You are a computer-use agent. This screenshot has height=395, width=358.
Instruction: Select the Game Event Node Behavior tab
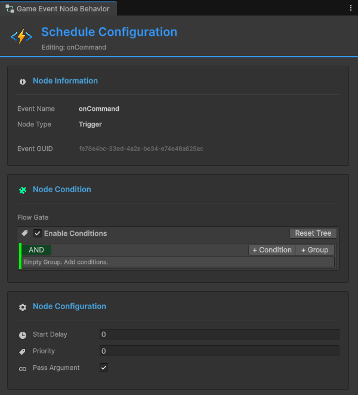click(x=62, y=9)
